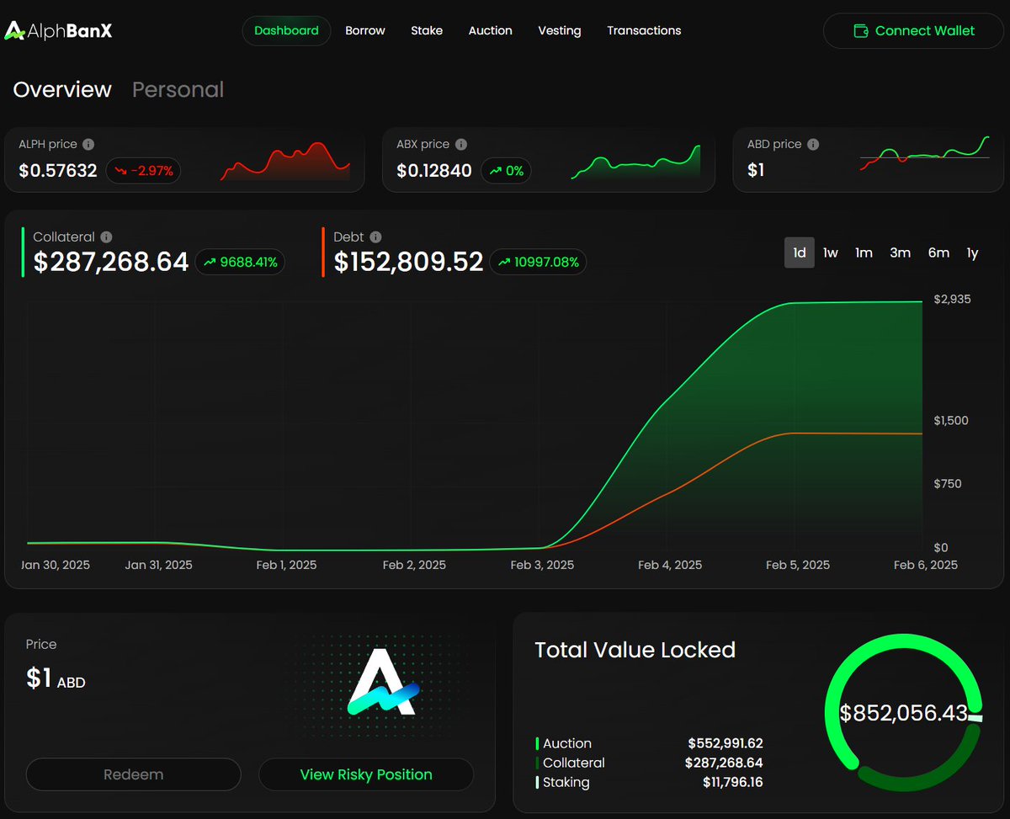Click the ALPH -2.97% change badge
This screenshot has height=819, width=1010.
[x=143, y=171]
